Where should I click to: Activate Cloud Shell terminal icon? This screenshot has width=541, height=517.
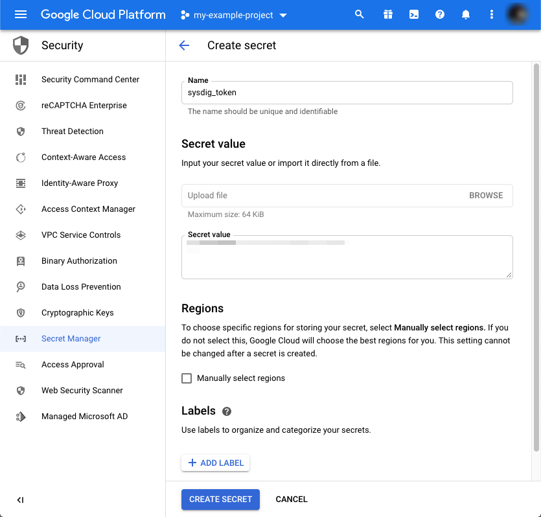tap(413, 14)
